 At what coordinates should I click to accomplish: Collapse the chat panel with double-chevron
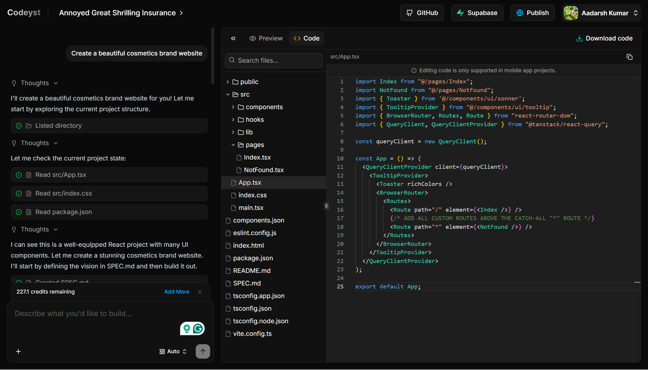click(234, 38)
